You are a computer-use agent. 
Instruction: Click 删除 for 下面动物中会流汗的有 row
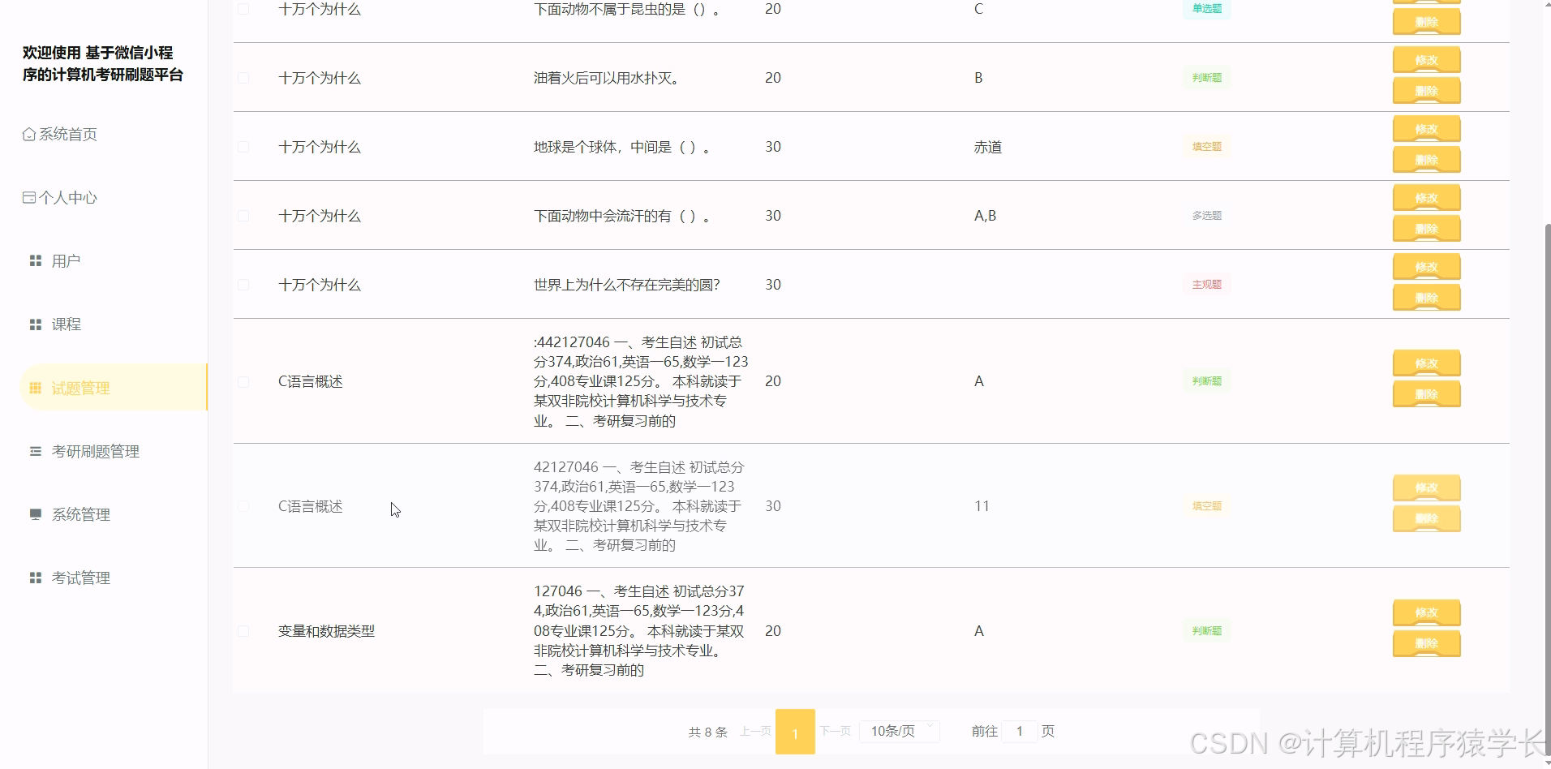point(1426,229)
